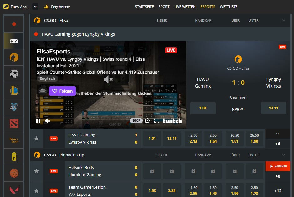This screenshot has width=294, height=197.
Task: Unmute the stream via speaker control
Action: point(48,121)
